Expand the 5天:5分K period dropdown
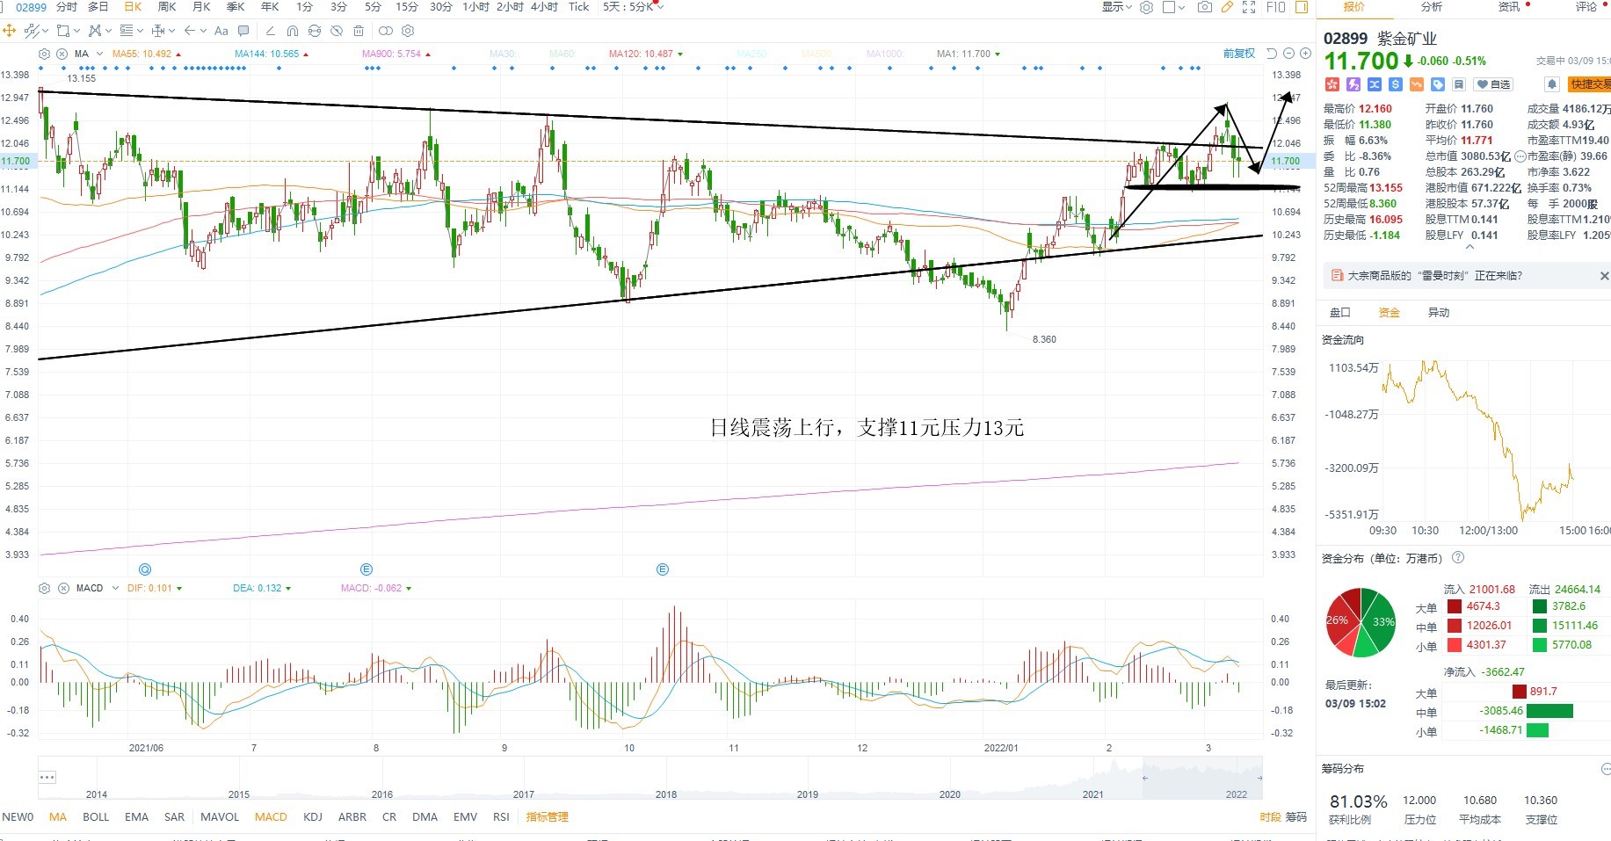The image size is (1611, 841). click(x=634, y=7)
